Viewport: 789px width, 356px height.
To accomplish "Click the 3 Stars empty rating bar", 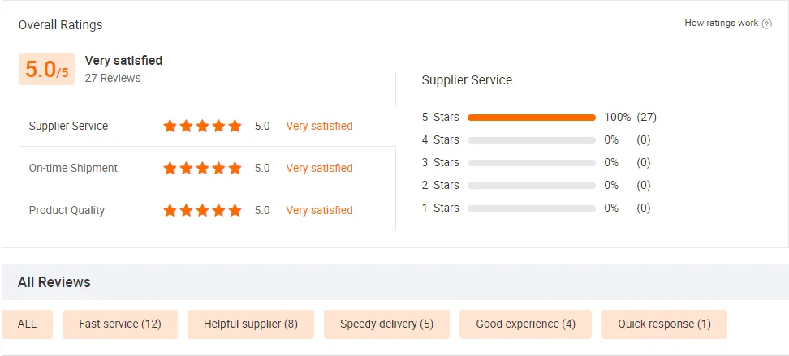I will coord(532,162).
